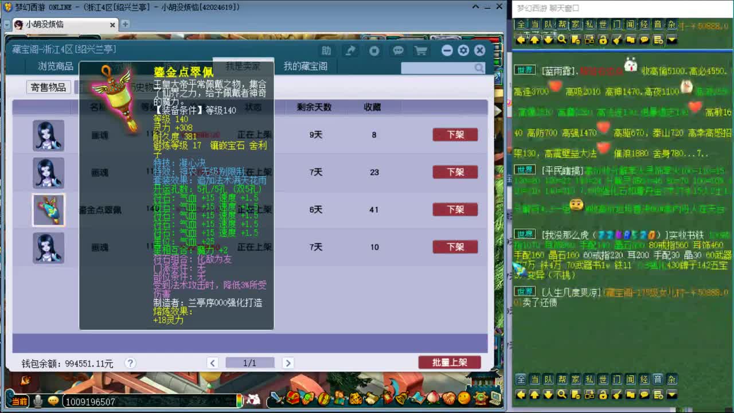Select top 门 channel filter in chat window
The height and width of the screenshot is (413, 734).
point(617,25)
